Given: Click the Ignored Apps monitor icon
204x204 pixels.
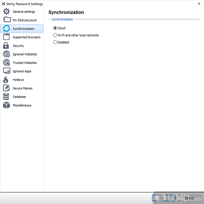Looking at the screenshot, I should click(x=6, y=71).
